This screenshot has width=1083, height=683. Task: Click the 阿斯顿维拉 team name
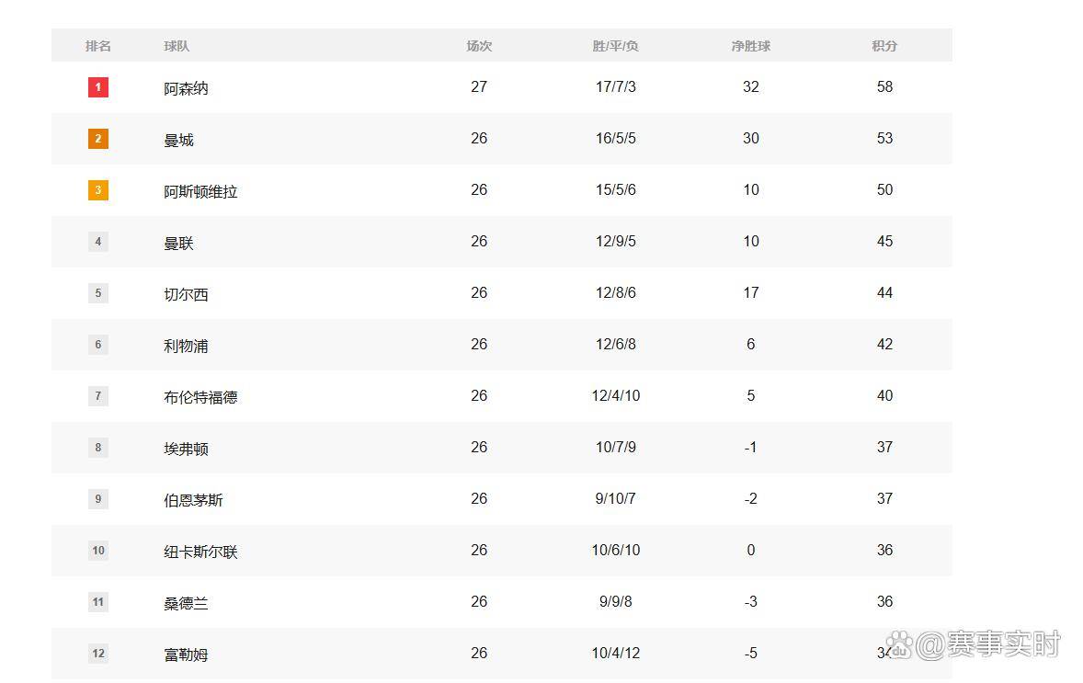pyautogui.click(x=200, y=191)
